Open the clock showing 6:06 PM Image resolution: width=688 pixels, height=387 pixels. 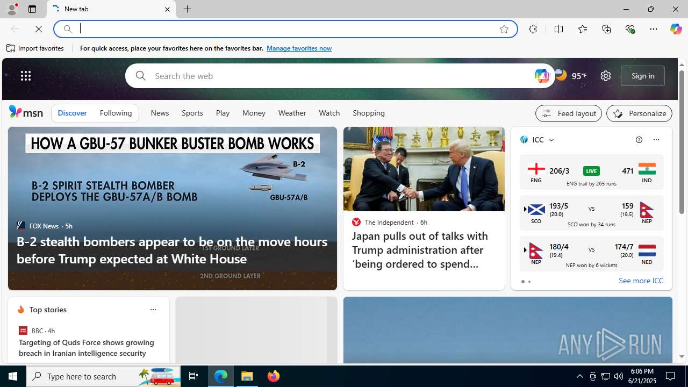(x=641, y=376)
